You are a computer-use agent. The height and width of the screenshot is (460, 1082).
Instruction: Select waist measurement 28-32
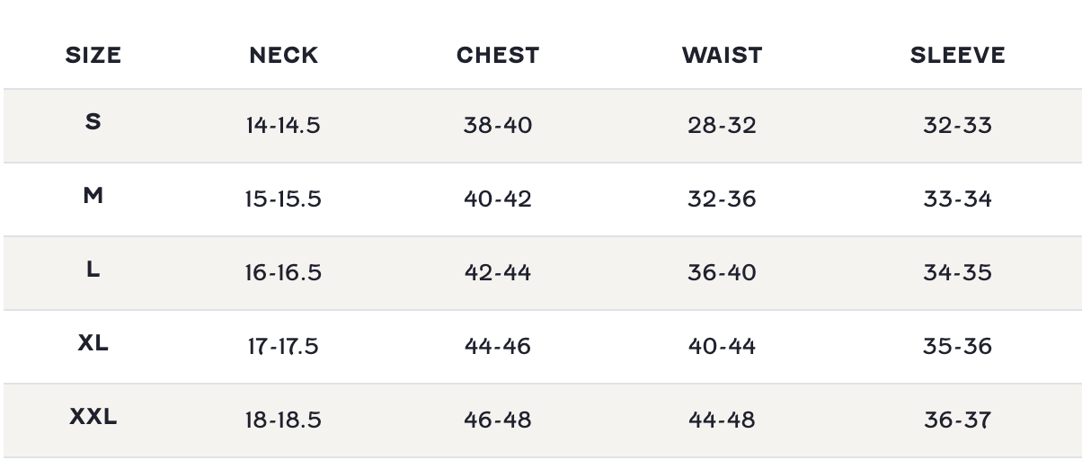[722, 125]
